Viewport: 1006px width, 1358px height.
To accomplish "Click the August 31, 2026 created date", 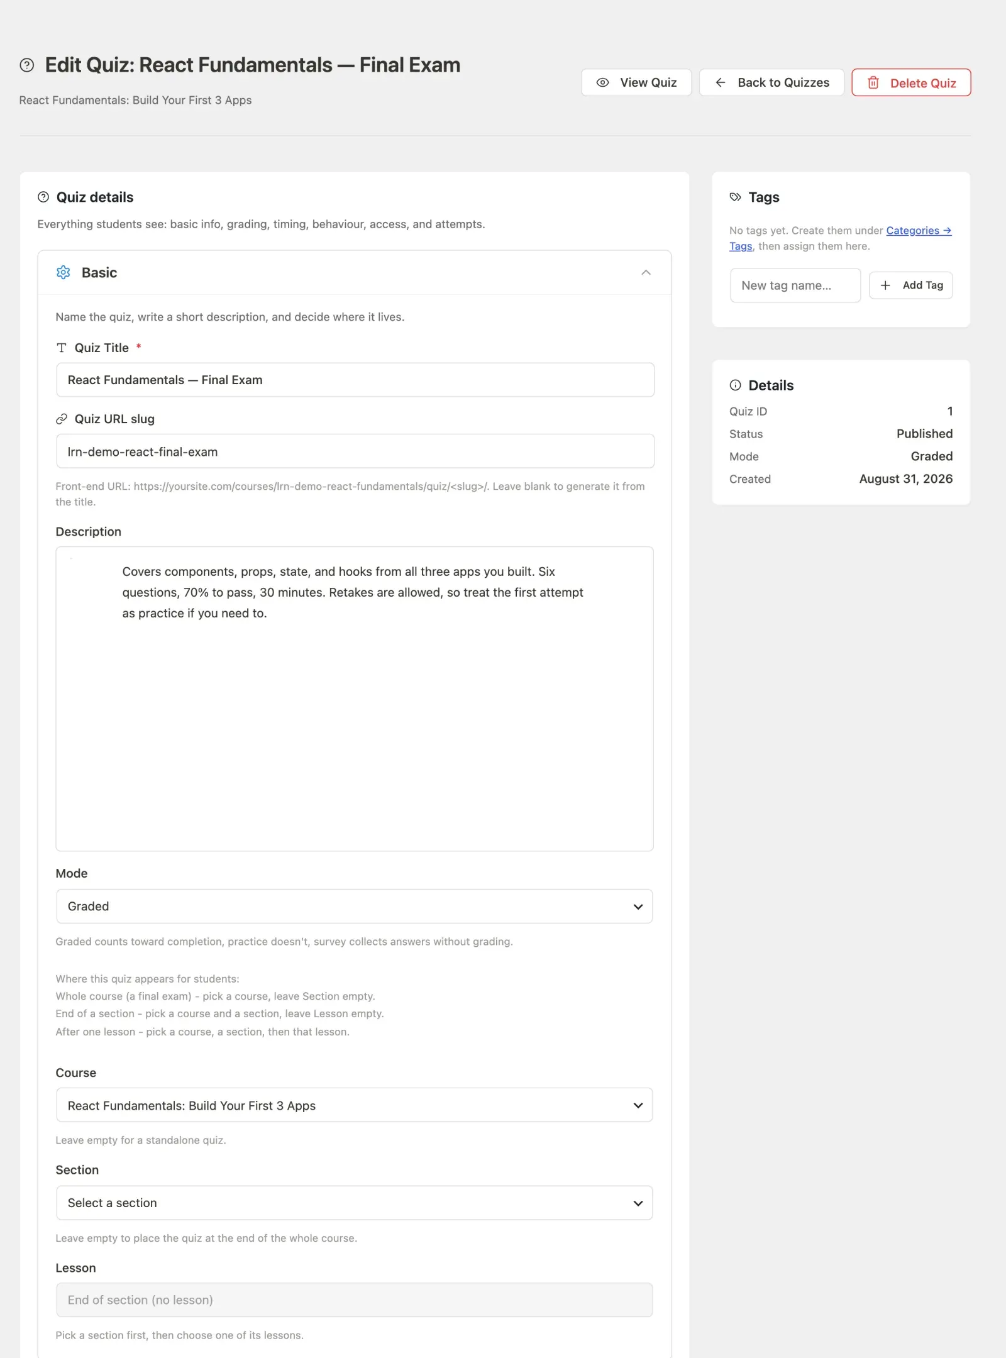I will (906, 479).
